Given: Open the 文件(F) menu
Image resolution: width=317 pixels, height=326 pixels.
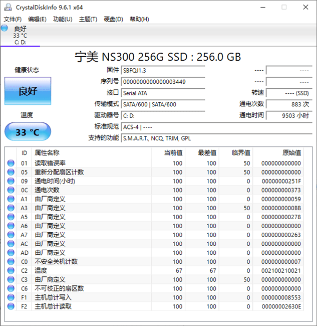Looking at the screenshot, I should pyautogui.click(x=13, y=20).
